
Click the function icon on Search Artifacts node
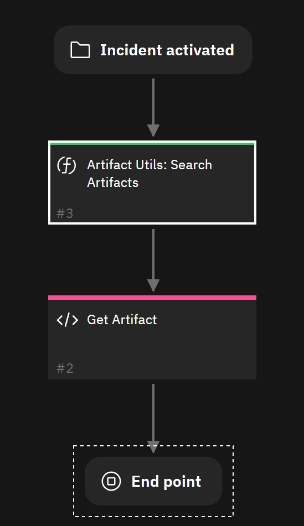click(66, 165)
